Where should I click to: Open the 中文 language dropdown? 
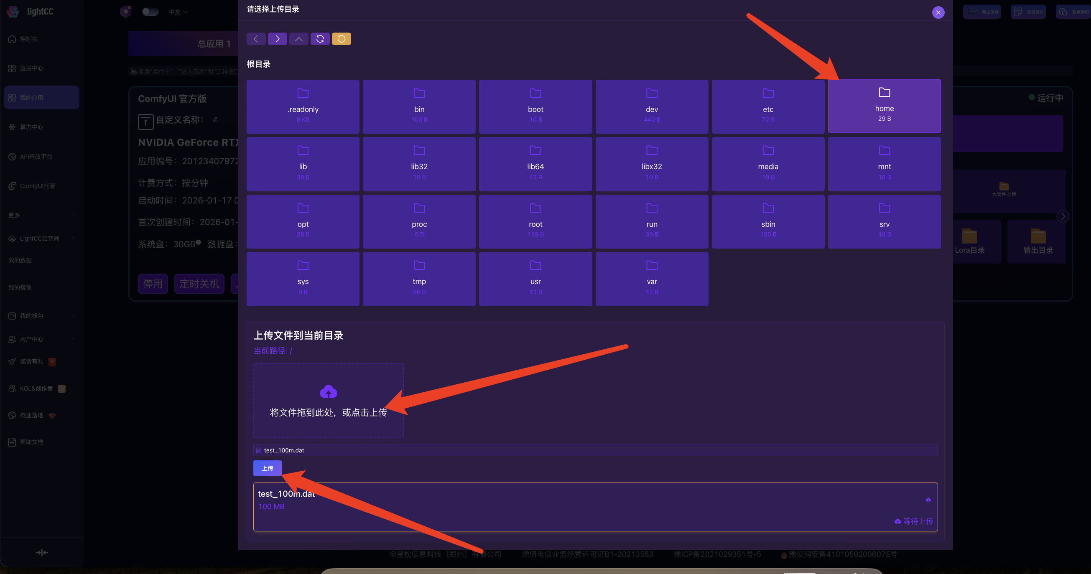click(x=178, y=12)
